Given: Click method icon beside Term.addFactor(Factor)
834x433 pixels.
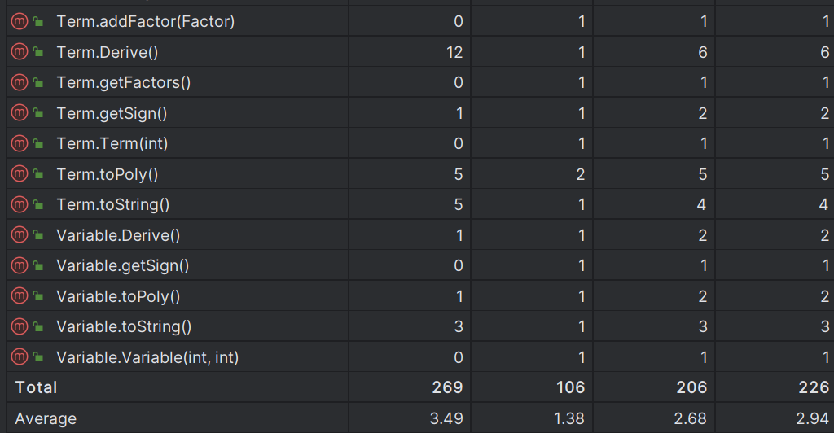Looking at the screenshot, I should (20, 21).
